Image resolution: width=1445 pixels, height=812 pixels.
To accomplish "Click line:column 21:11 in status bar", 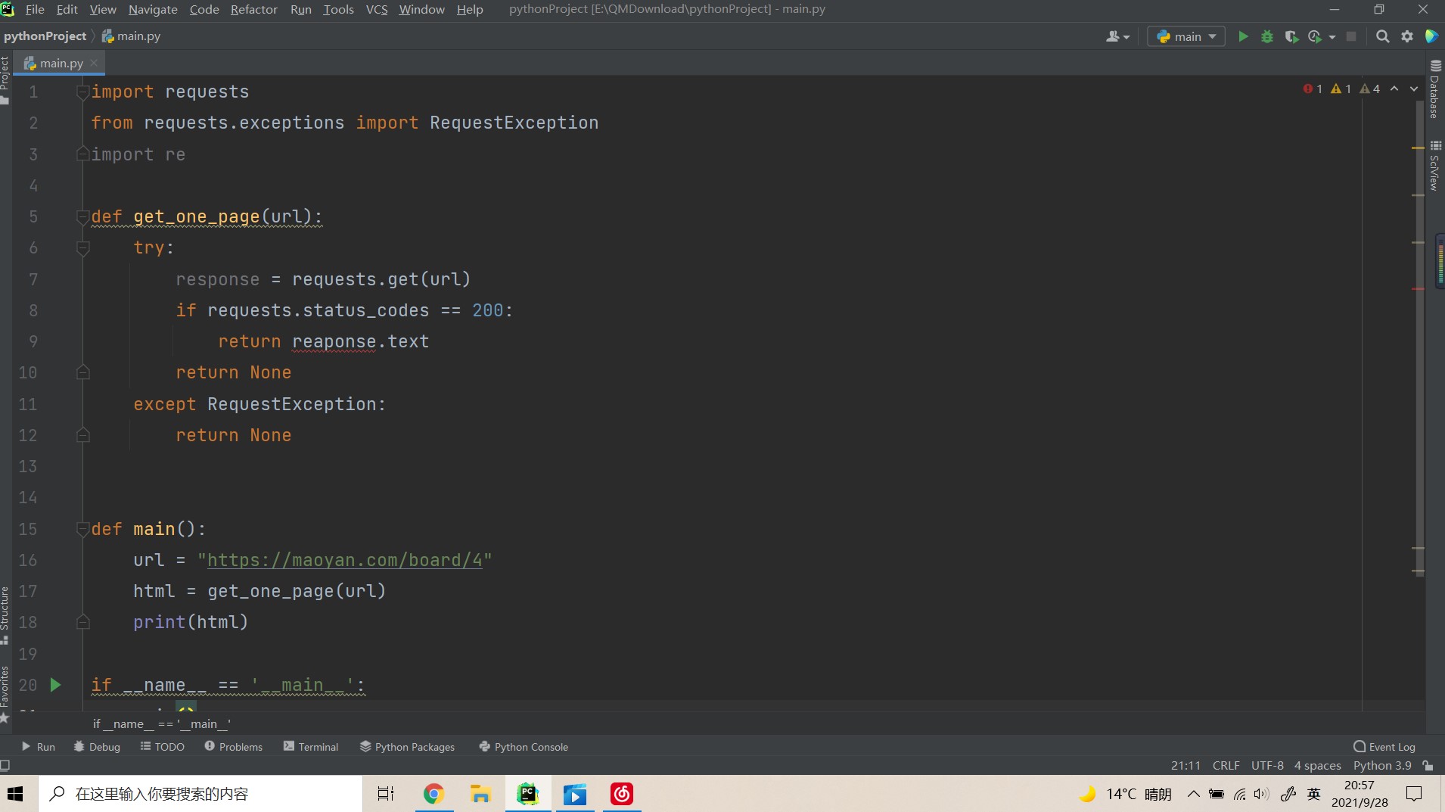I will click(x=1186, y=765).
